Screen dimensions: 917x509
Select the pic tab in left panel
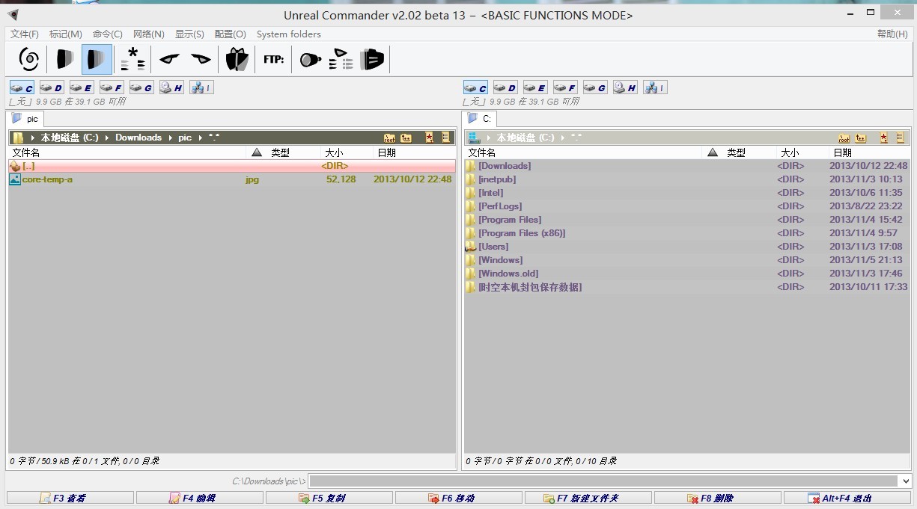(x=25, y=119)
